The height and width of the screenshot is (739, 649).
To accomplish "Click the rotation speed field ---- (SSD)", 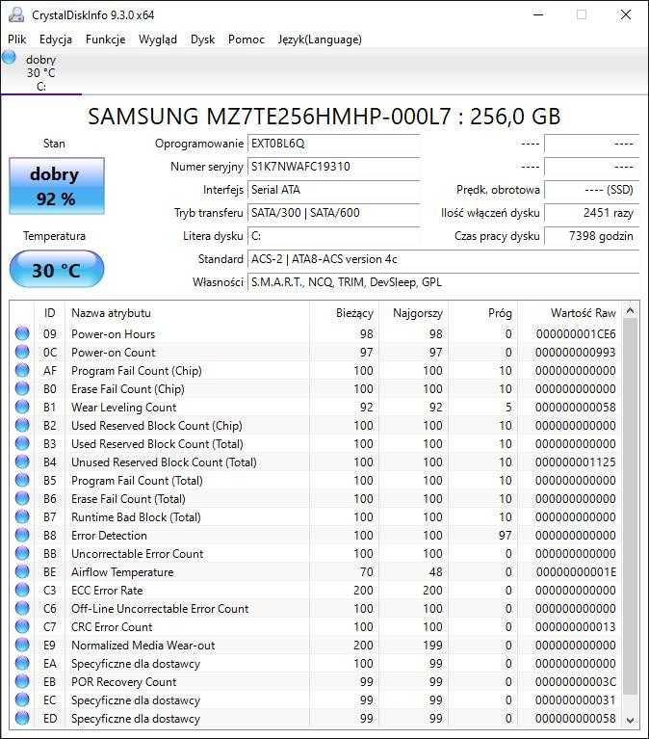I will click(x=591, y=190).
